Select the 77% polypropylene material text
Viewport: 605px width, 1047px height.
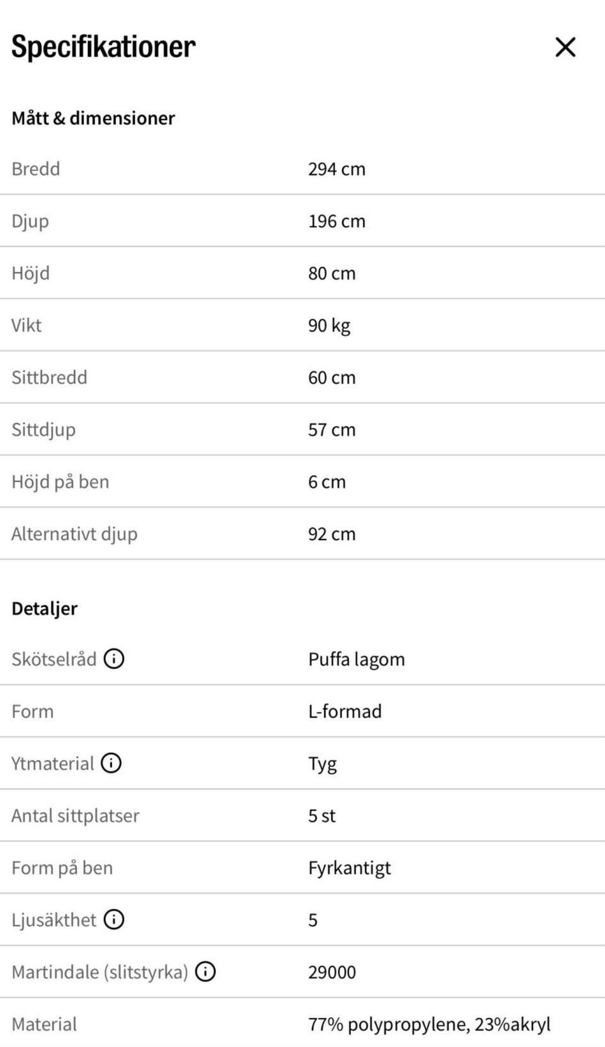point(389,1024)
